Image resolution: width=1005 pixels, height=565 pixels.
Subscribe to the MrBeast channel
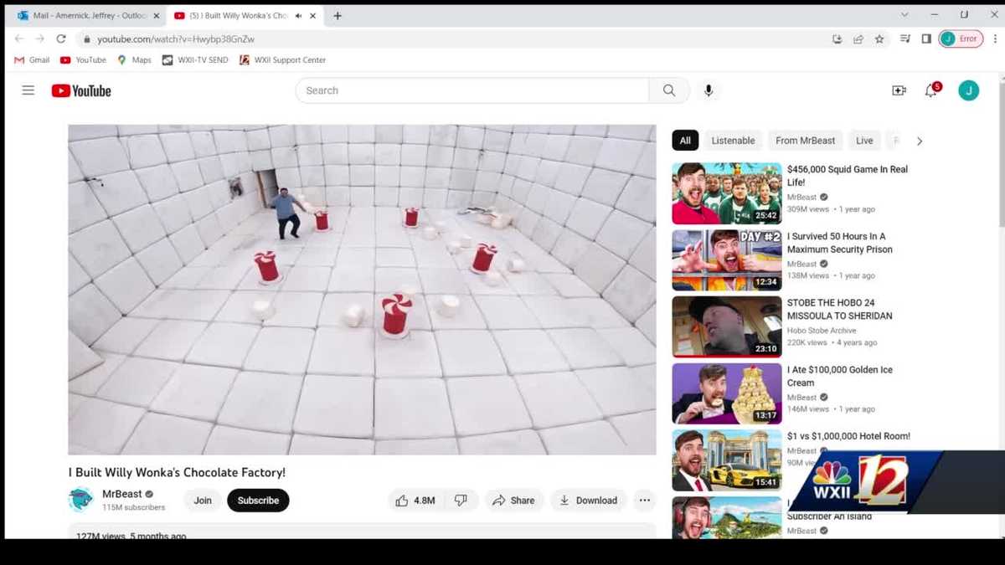tap(258, 500)
